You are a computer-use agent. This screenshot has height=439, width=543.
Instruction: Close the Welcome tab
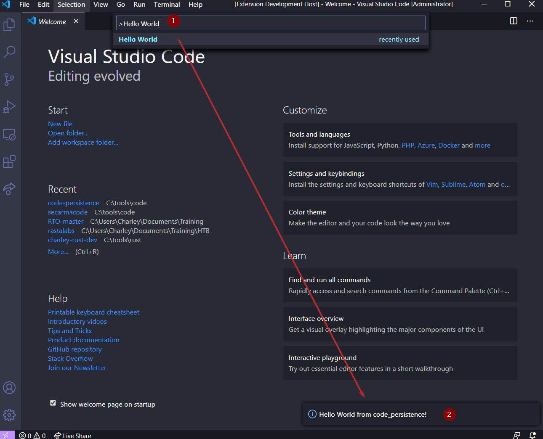pyautogui.click(x=76, y=21)
